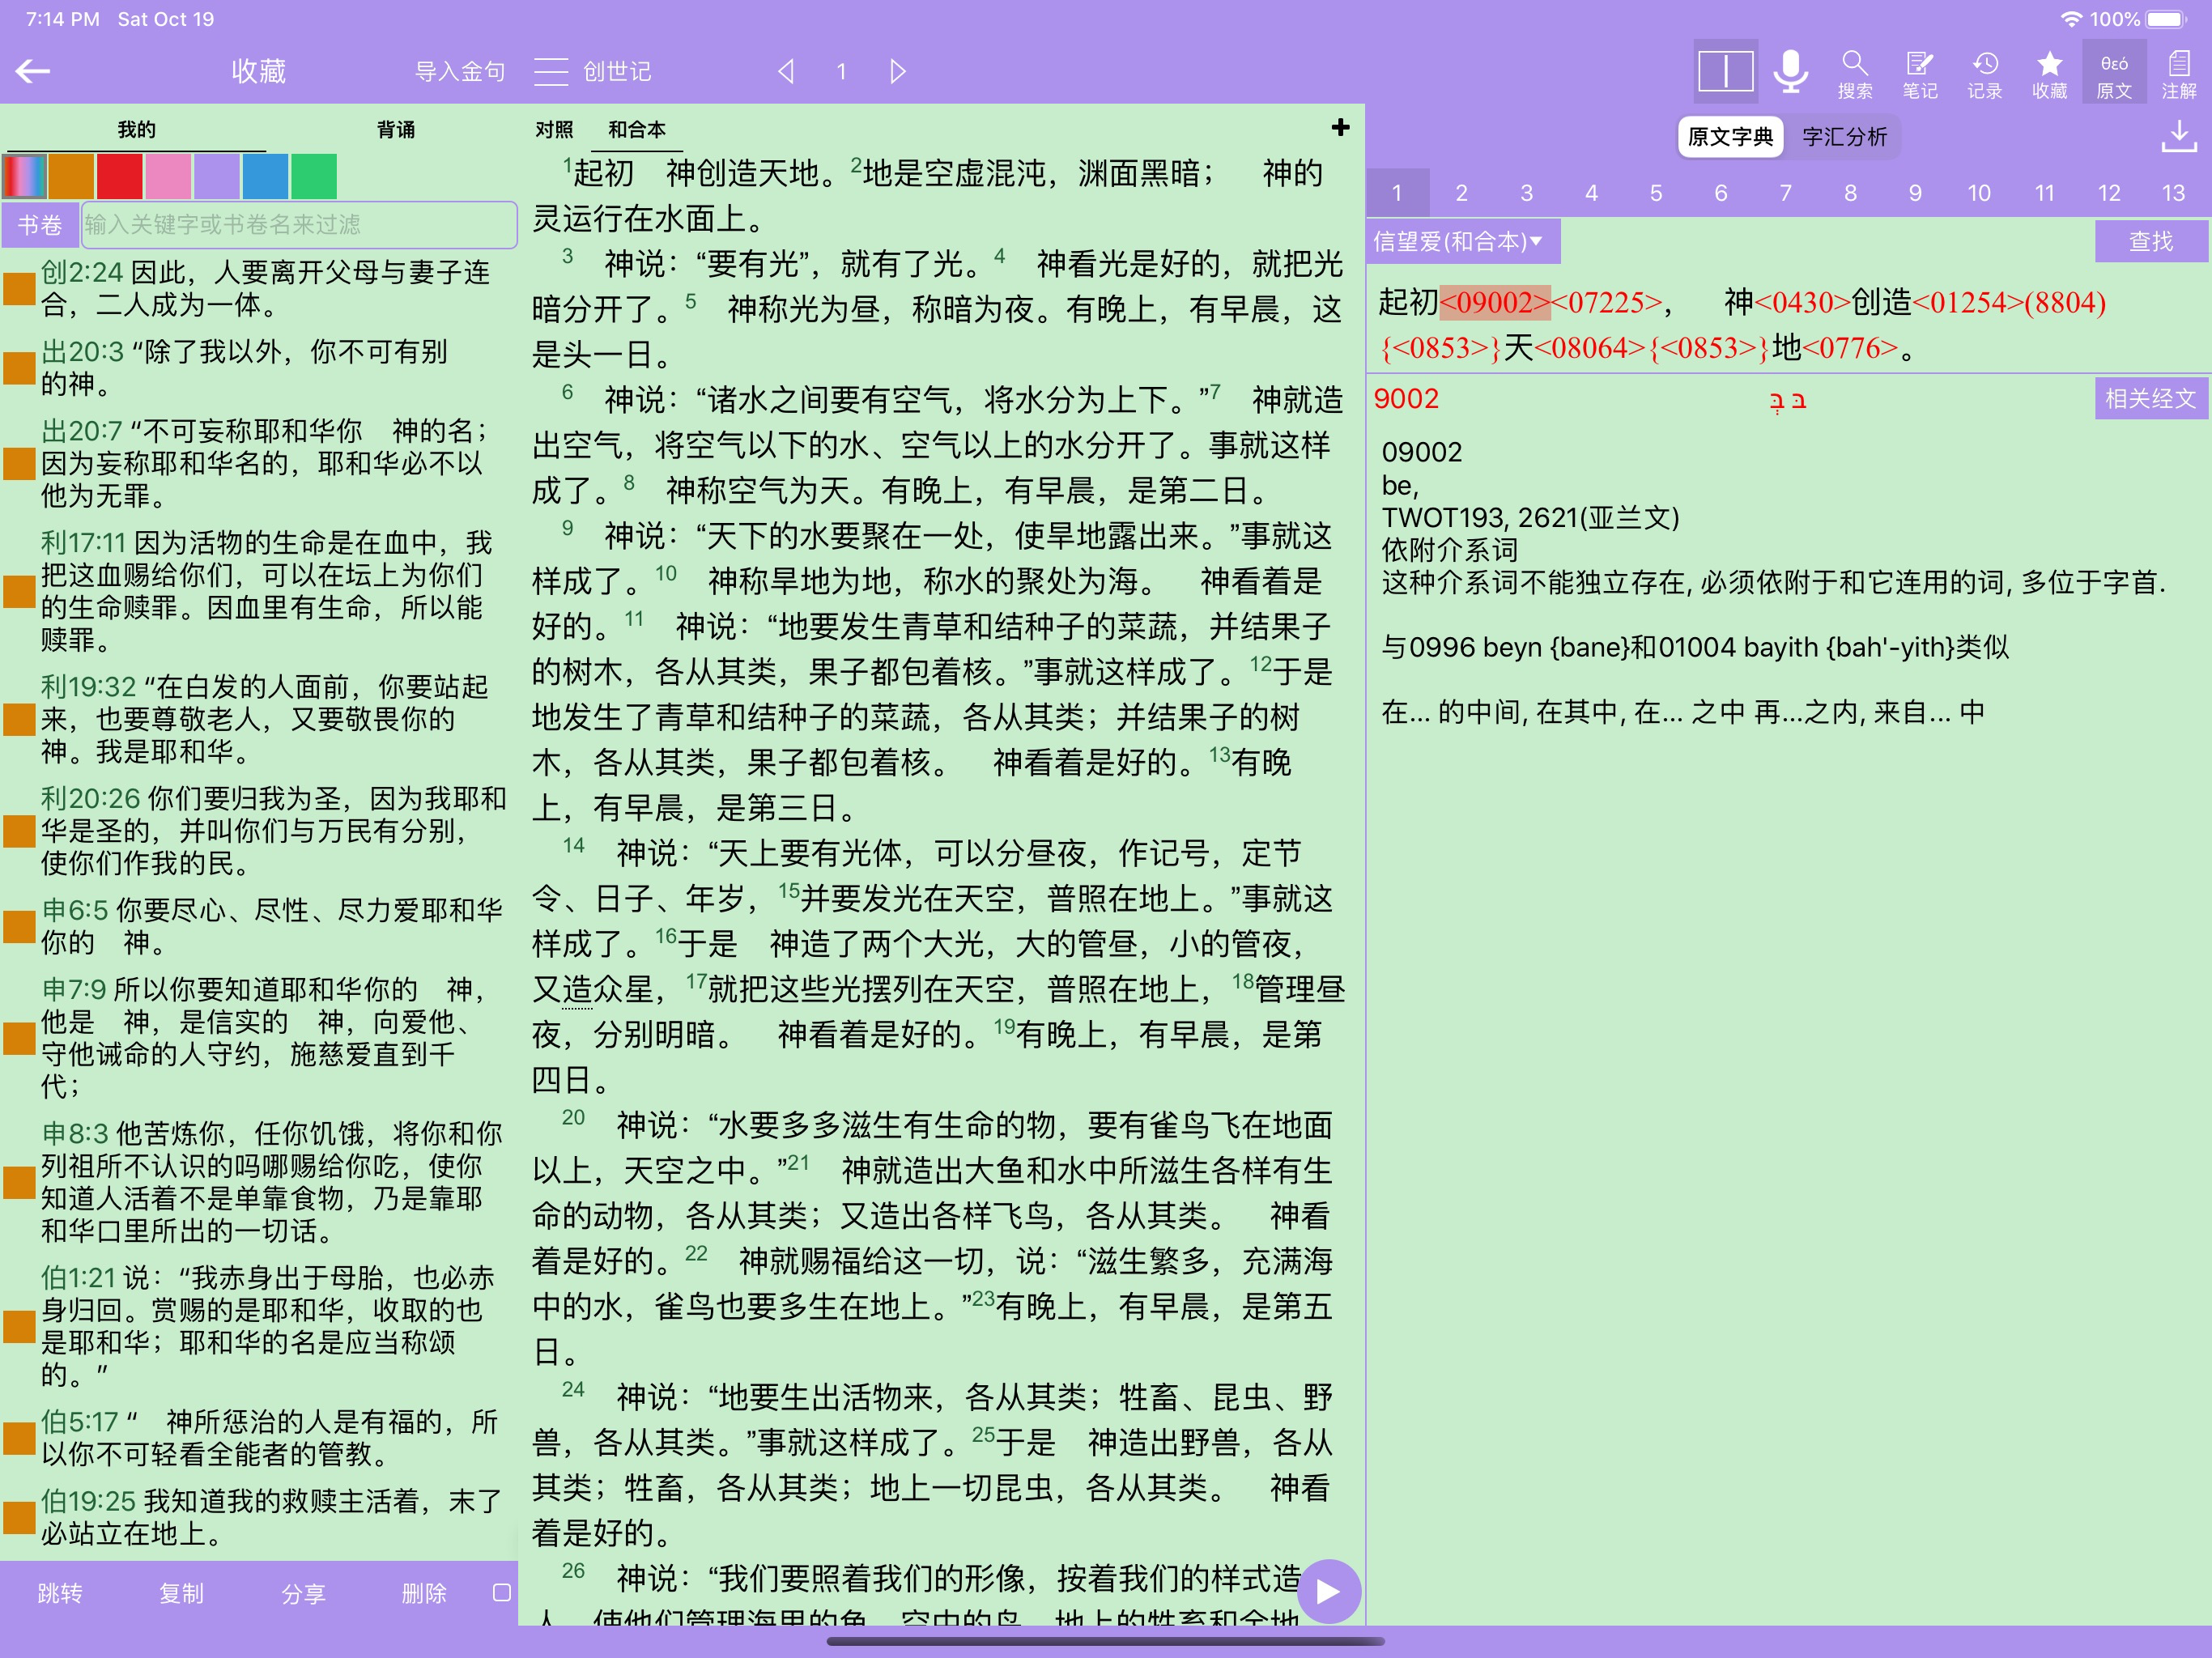
Task: Click the 分享 button
Action: [303, 1593]
